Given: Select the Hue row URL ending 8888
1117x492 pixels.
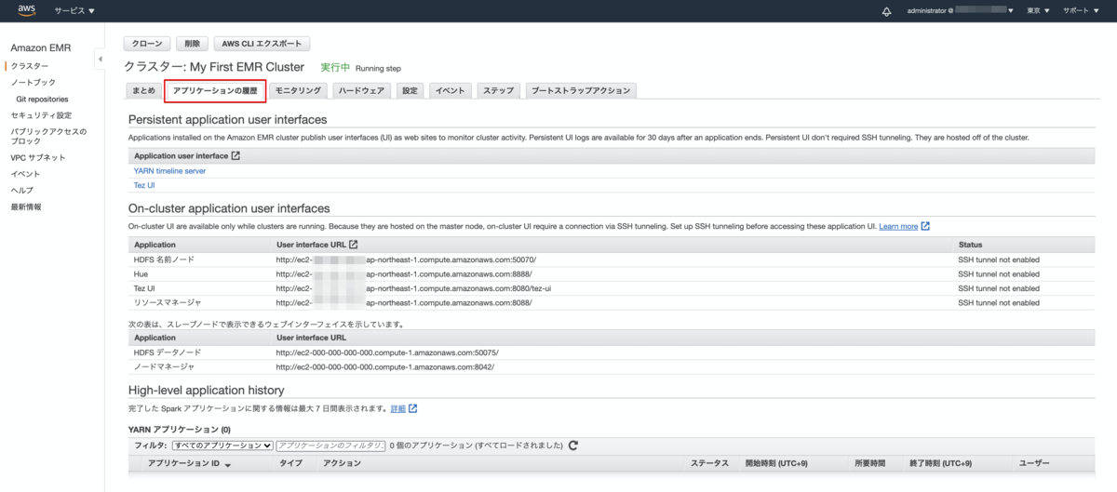Looking at the screenshot, I should coord(404,274).
